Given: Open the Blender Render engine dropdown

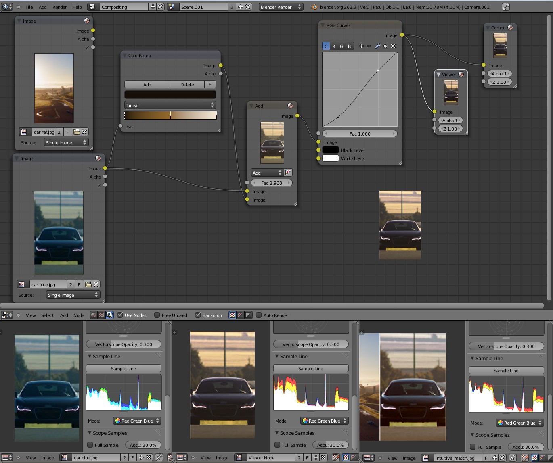Looking at the screenshot, I should 281,7.
